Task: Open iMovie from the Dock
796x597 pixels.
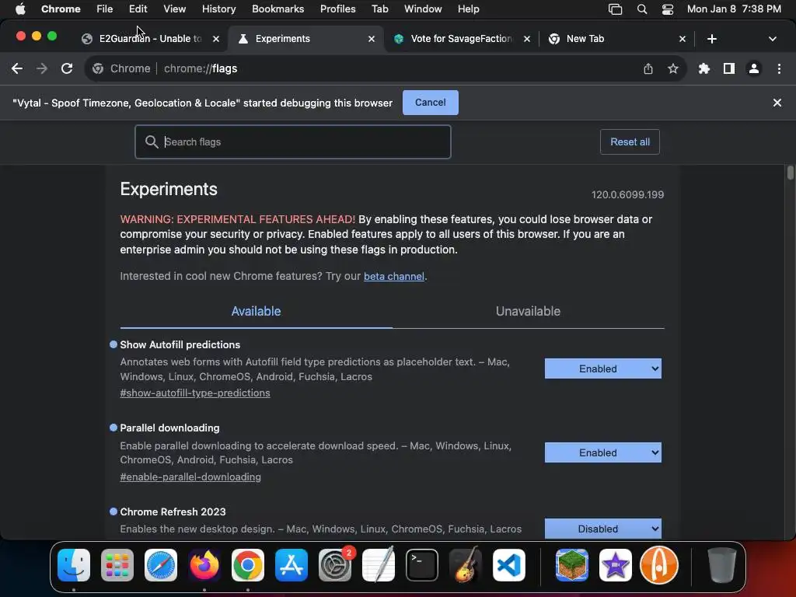Action: pos(616,564)
